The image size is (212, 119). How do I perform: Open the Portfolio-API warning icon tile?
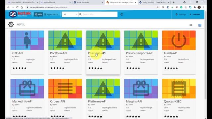point(65,40)
